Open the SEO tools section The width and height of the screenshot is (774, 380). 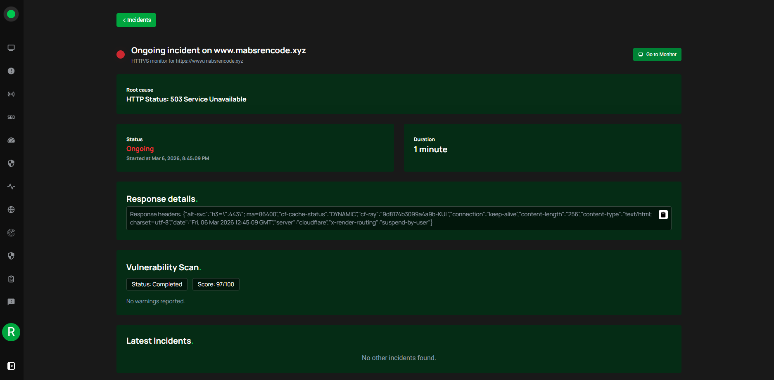[x=11, y=117]
